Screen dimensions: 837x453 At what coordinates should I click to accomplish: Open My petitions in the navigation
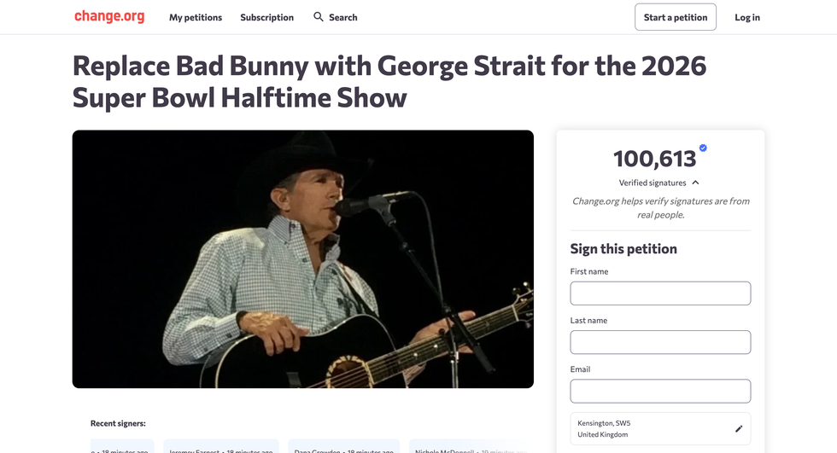click(x=196, y=17)
